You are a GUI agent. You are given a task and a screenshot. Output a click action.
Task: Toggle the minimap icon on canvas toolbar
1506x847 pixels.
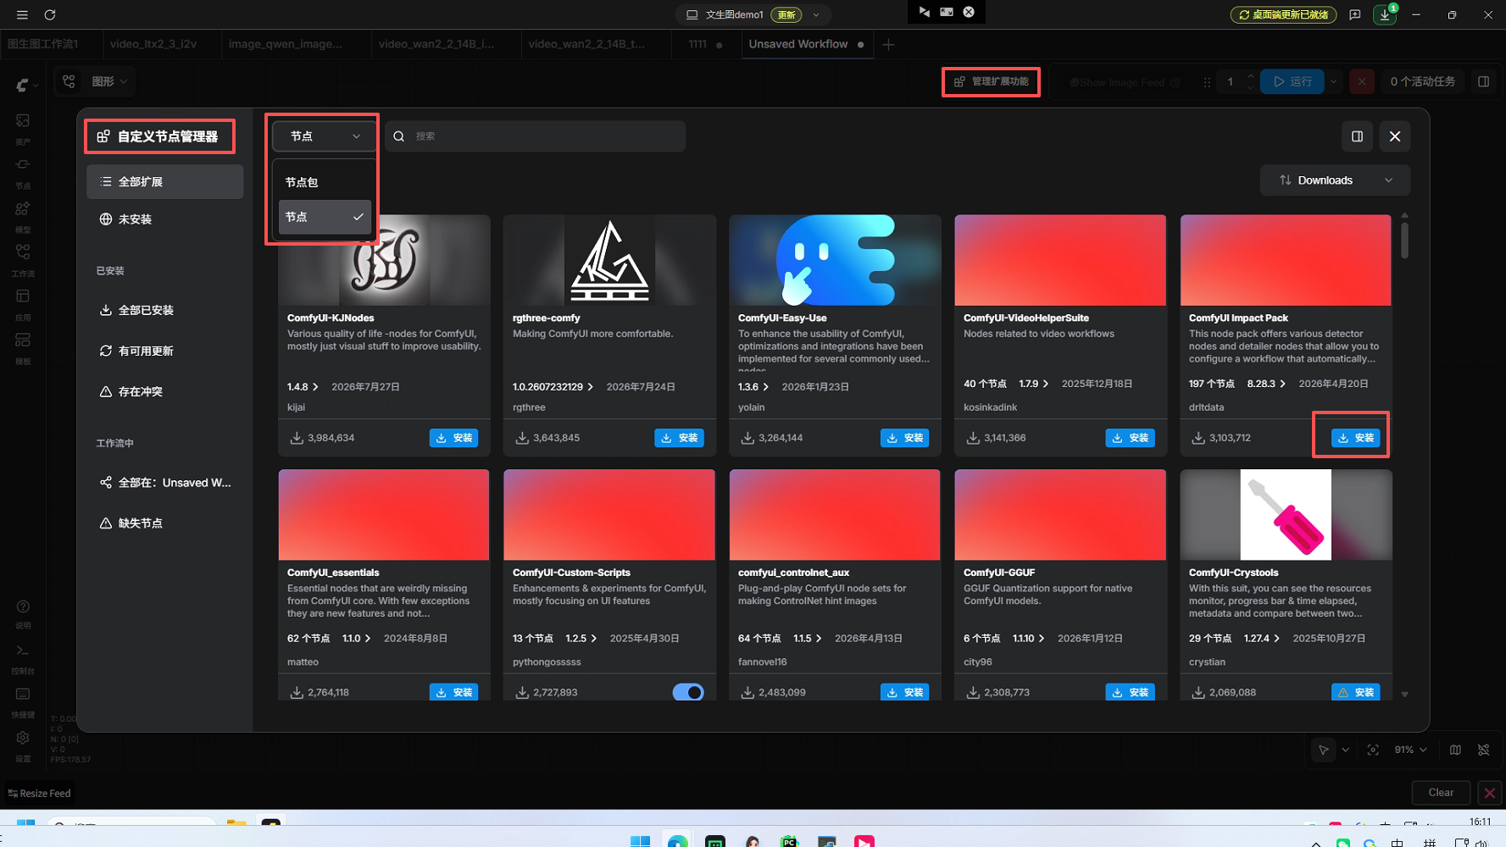tap(1455, 750)
